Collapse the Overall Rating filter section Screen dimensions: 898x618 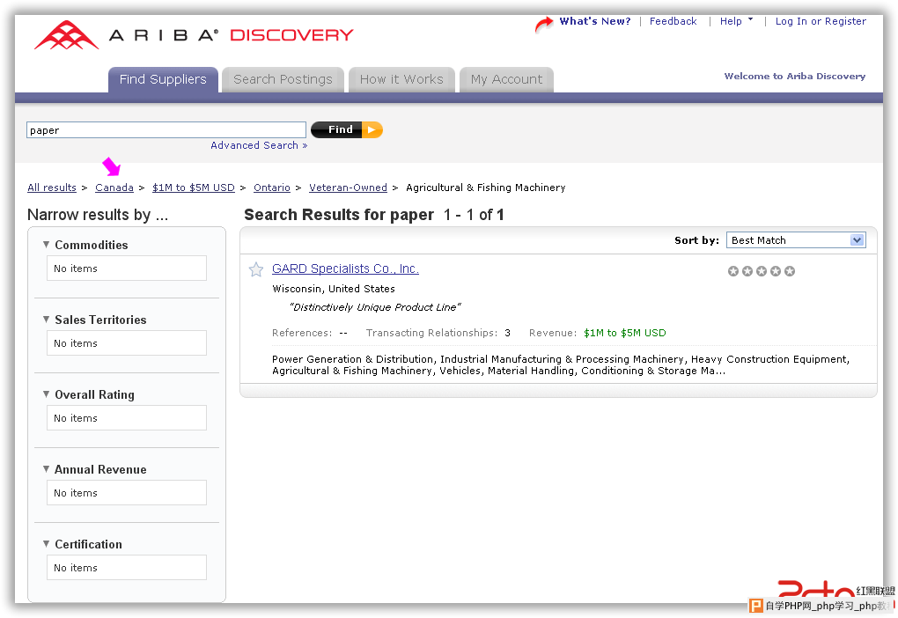47,394
